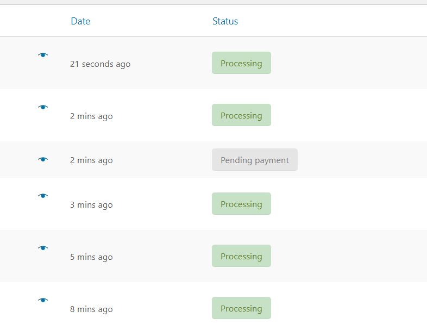Click Processing badge of 21 seconds ago order
427x330 pixels.
241,63
